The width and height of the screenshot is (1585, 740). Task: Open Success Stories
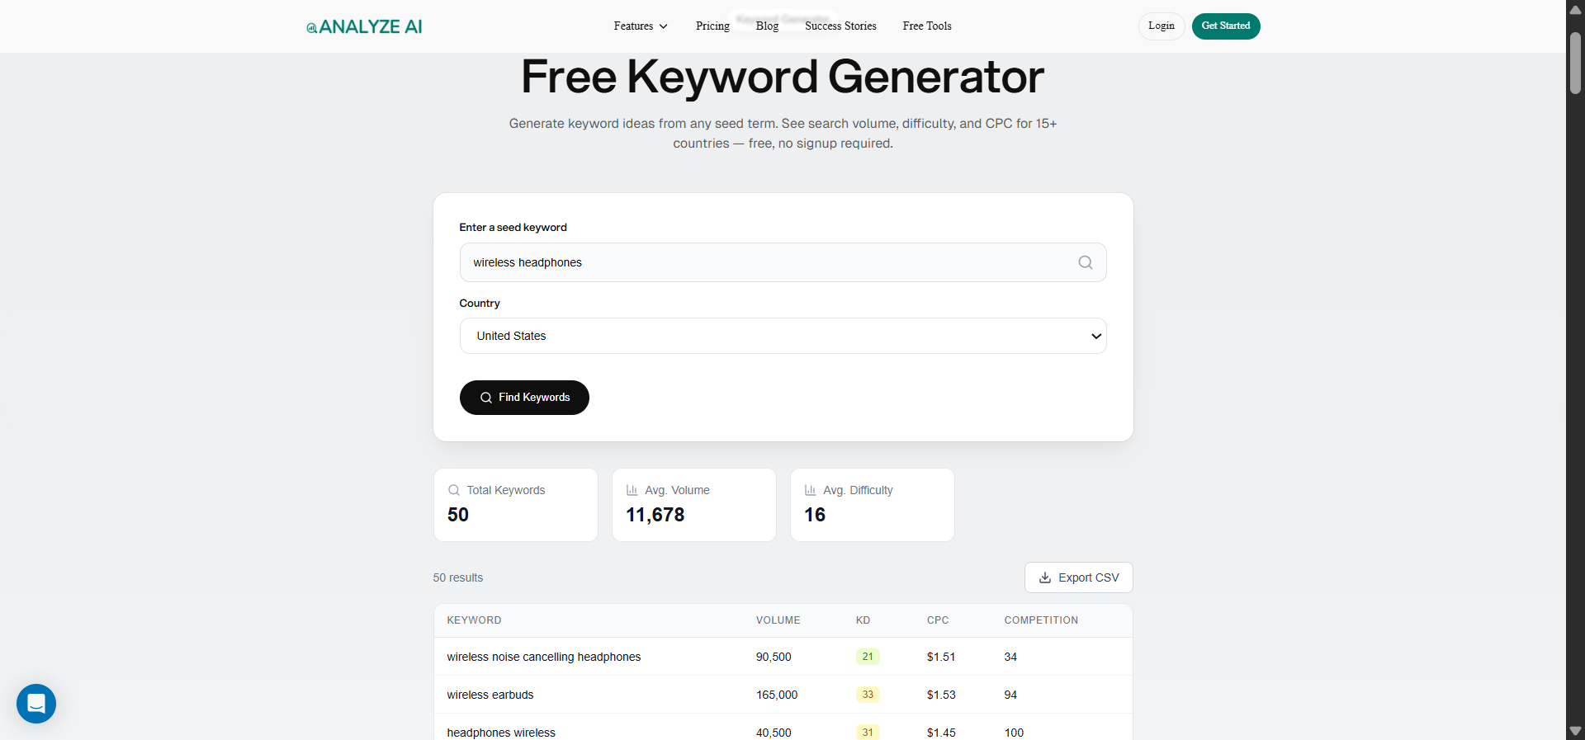pos(840,26)
